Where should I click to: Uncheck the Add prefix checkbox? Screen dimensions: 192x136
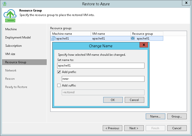click(59, 72)
